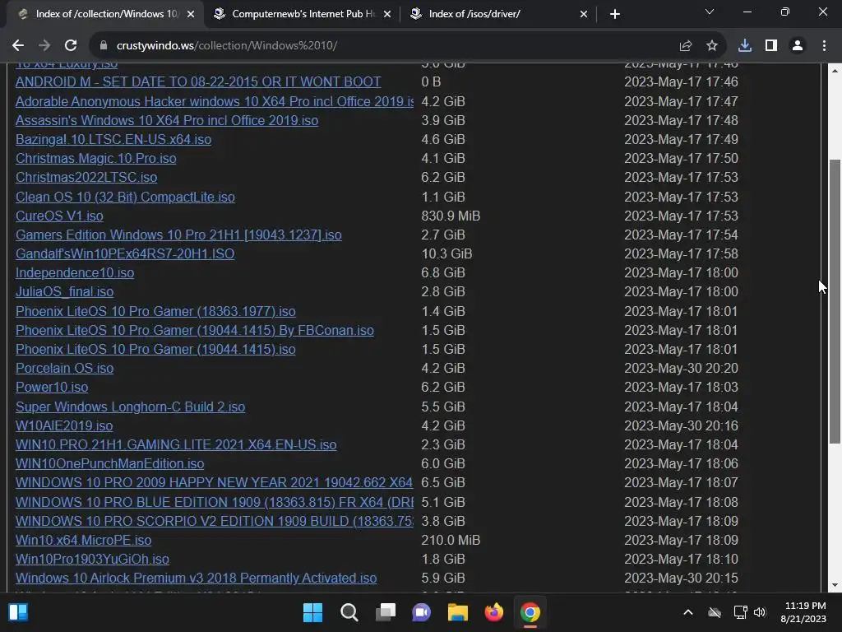Download Bazinga!.10.LTSC.EN-US.x64.iso

click(x=113, y=139)
